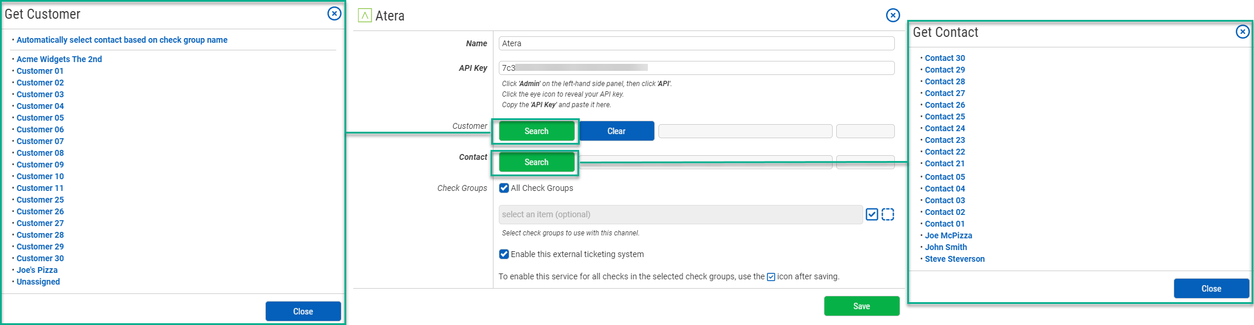
Task: Select Contact 23
Action: 945,140
